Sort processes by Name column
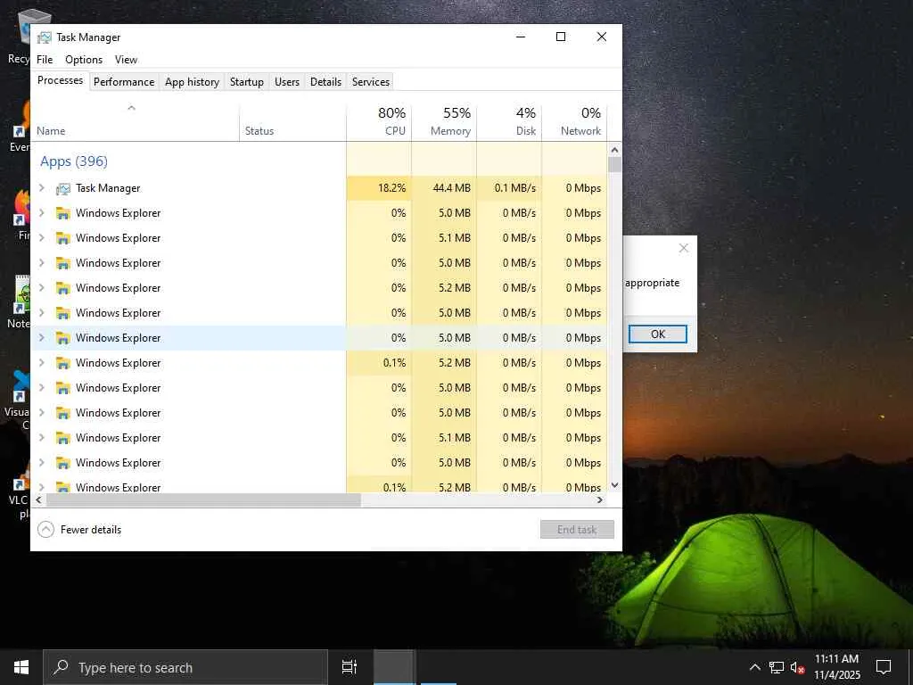Viewport: 913px width, 685px height. [136, 122]
